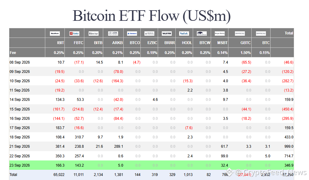Image resolution: width=309 pixels, height=180 pixels.
Task: Click the Bitcoin ETF Flow title
Action: (152, 16)
